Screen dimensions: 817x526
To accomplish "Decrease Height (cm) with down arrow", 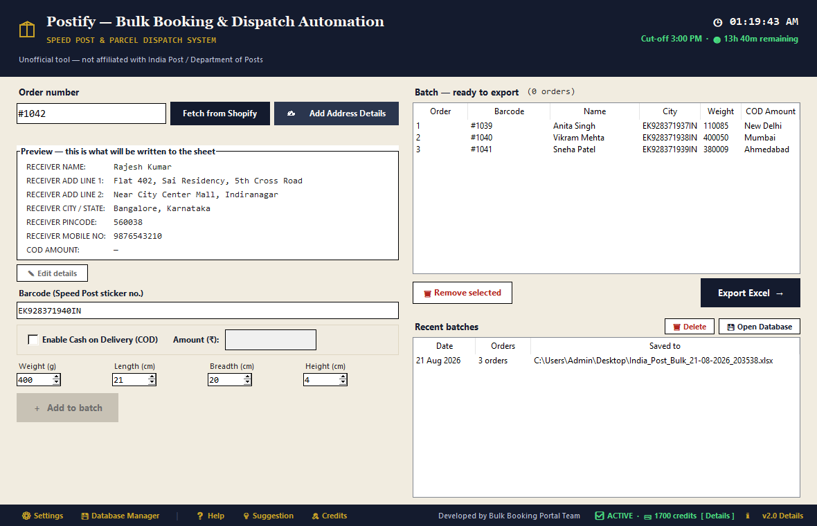I will pos(343,383).
